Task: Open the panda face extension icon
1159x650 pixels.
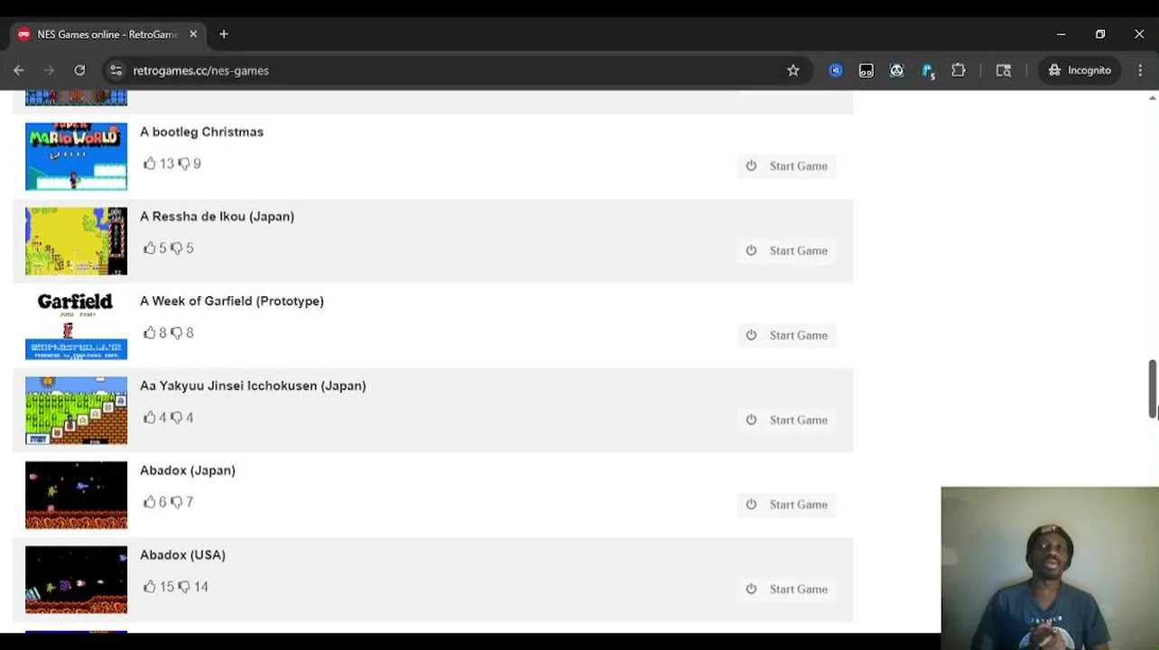Action: click(896, 70)
